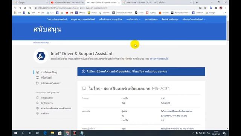Open the third Intel nav item, tools and utilities
The height and width of the screenshot is (136, 241).
(x=110, y=19)
